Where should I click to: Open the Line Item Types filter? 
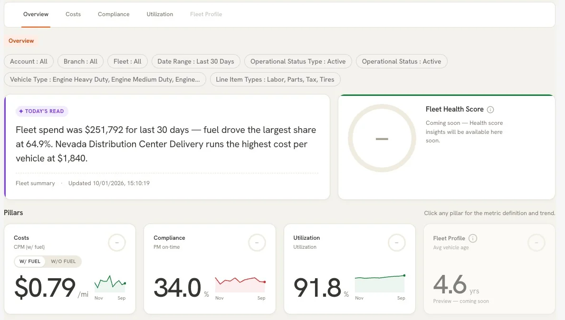point(275,80)
